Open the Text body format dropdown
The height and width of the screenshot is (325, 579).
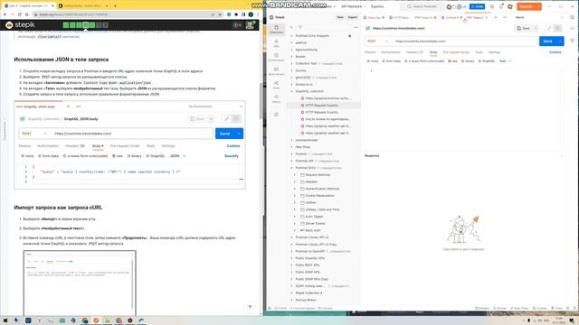(x=506, y=61)
